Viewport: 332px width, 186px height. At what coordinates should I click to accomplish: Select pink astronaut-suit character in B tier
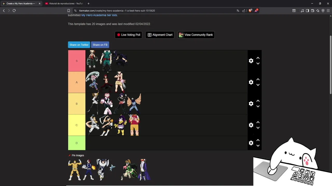[x=107, y=104]
